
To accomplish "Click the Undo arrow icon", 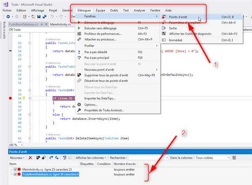I will click(x=52, y=17).
